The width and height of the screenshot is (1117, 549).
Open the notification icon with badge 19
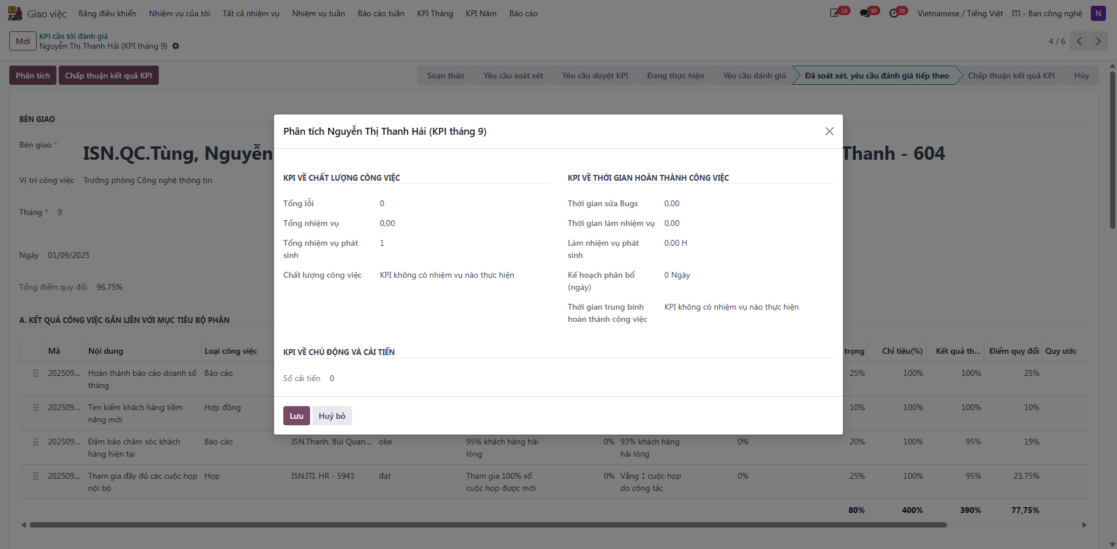pos(834,13)
